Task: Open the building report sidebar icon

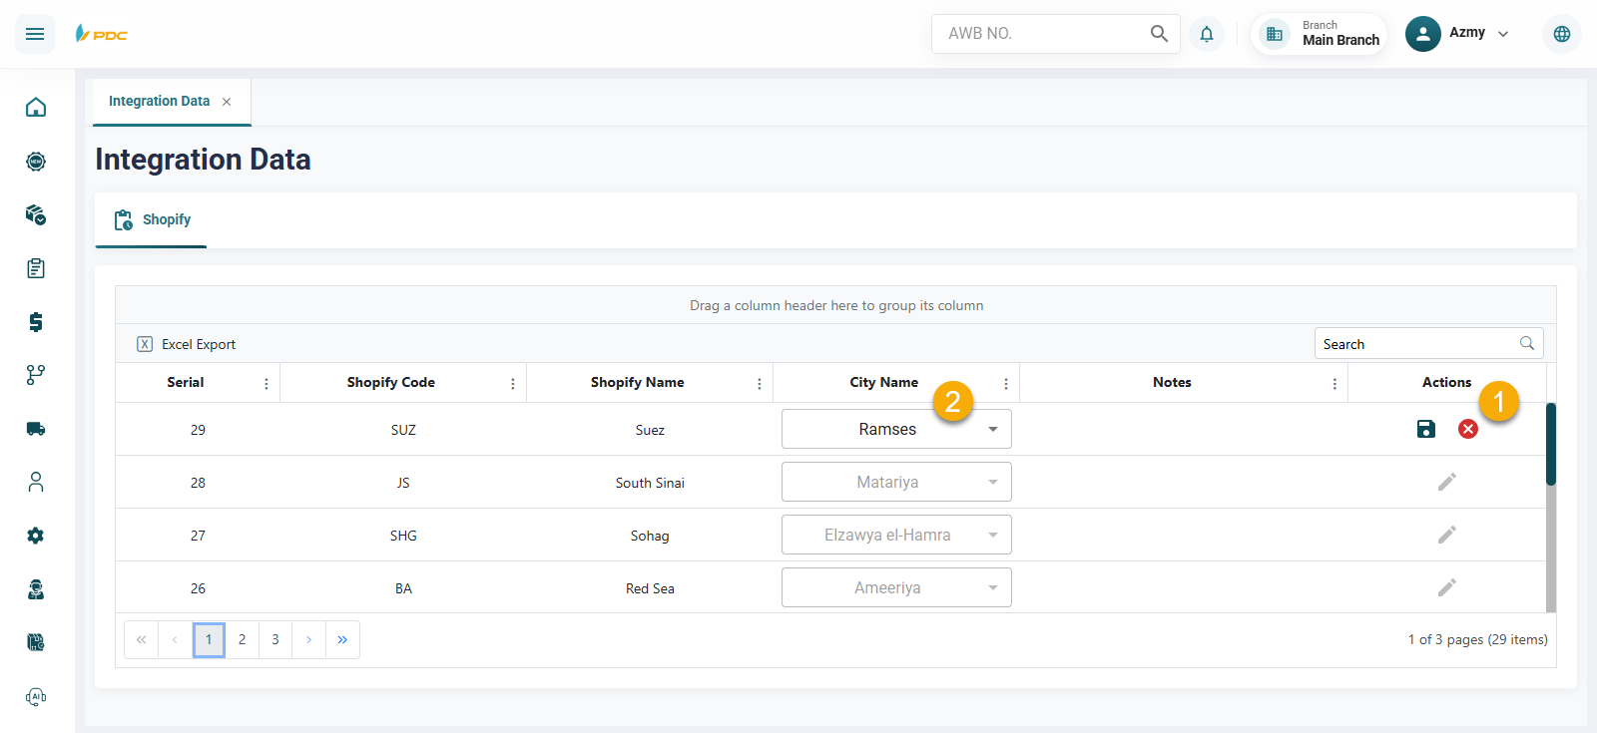Action: 36,642
